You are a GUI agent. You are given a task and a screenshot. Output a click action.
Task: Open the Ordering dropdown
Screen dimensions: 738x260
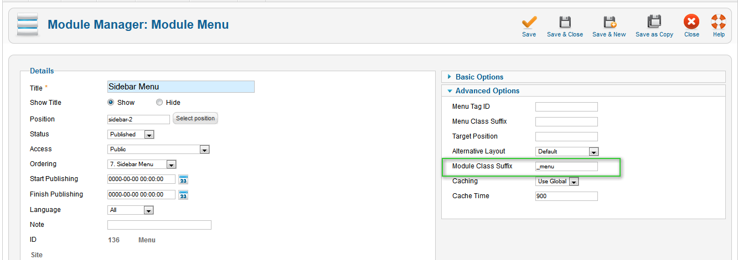coord(142,164)
